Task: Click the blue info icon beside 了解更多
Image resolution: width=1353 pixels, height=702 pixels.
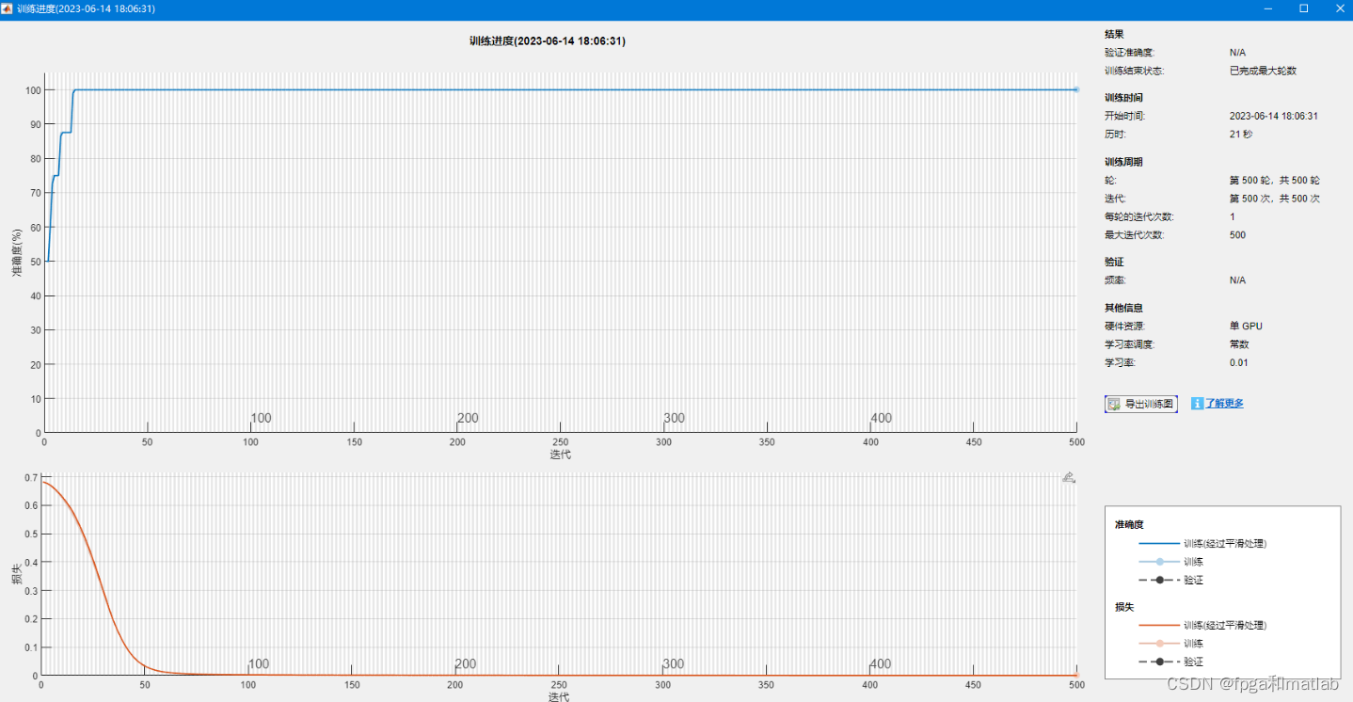Action: [x=1198, y=404]
